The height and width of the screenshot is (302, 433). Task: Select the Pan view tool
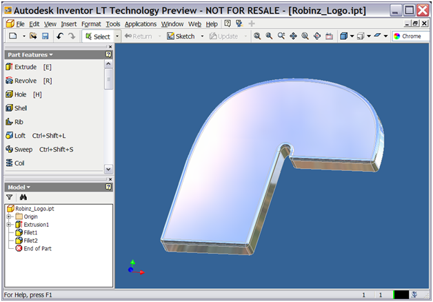(x=293, y=36)
